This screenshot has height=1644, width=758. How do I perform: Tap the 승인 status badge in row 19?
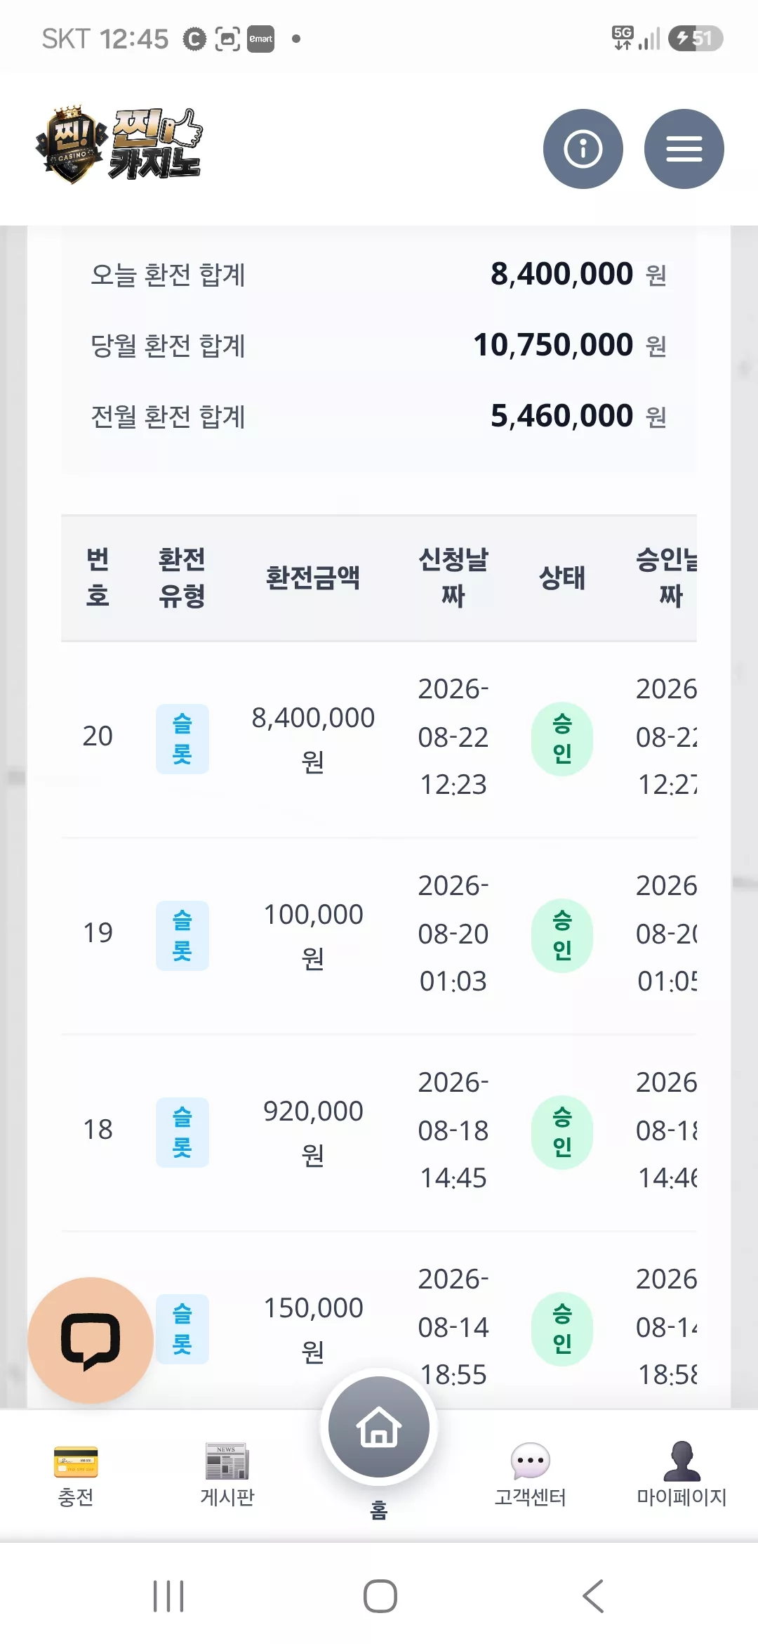(561, 935)
